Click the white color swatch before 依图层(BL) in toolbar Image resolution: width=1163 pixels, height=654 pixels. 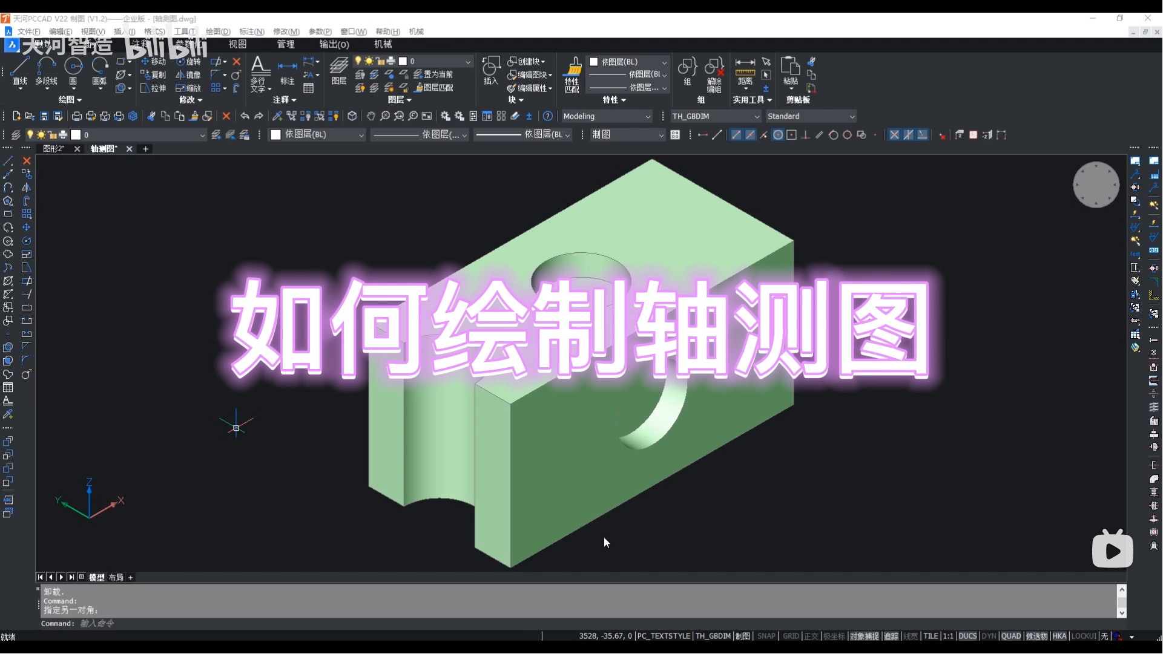coord(276,134)
